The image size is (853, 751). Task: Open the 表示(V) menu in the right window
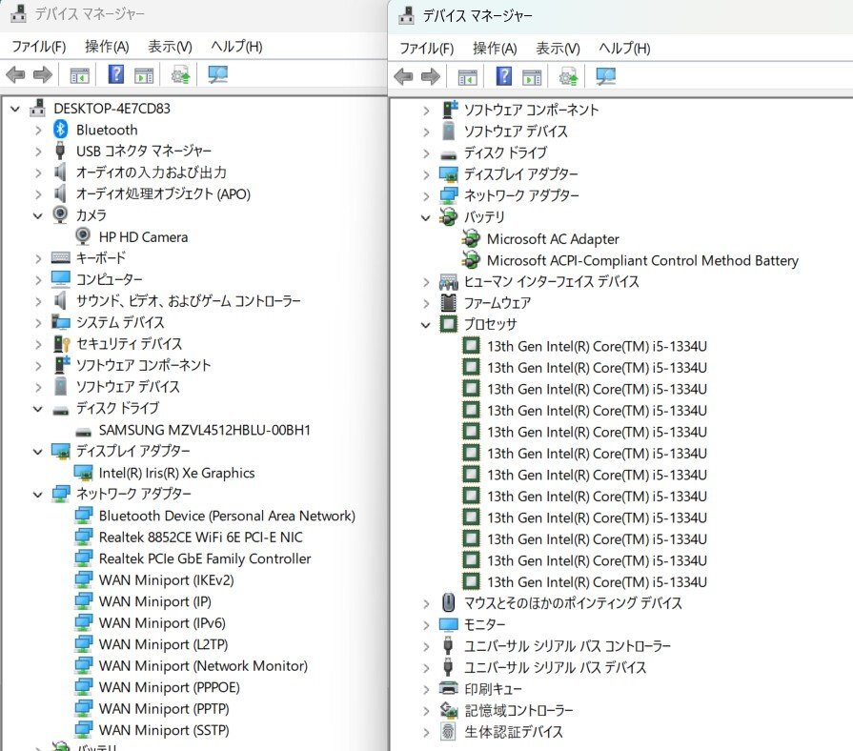[x=558, y=49]
